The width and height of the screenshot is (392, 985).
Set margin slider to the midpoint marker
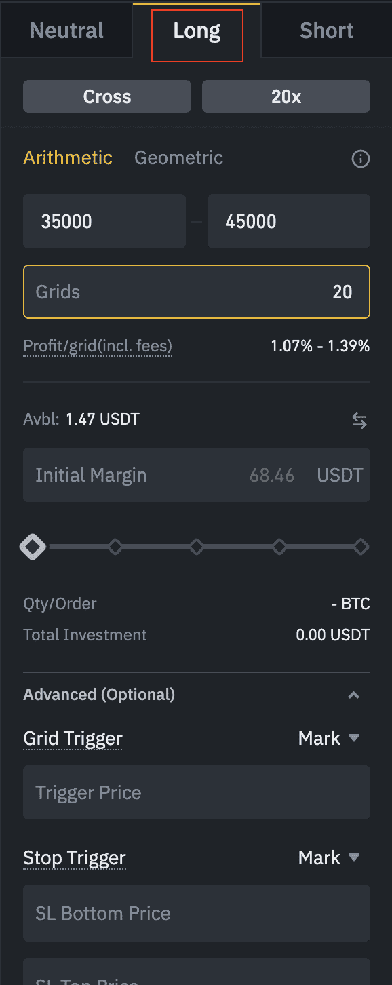click(x=197, y=547)
